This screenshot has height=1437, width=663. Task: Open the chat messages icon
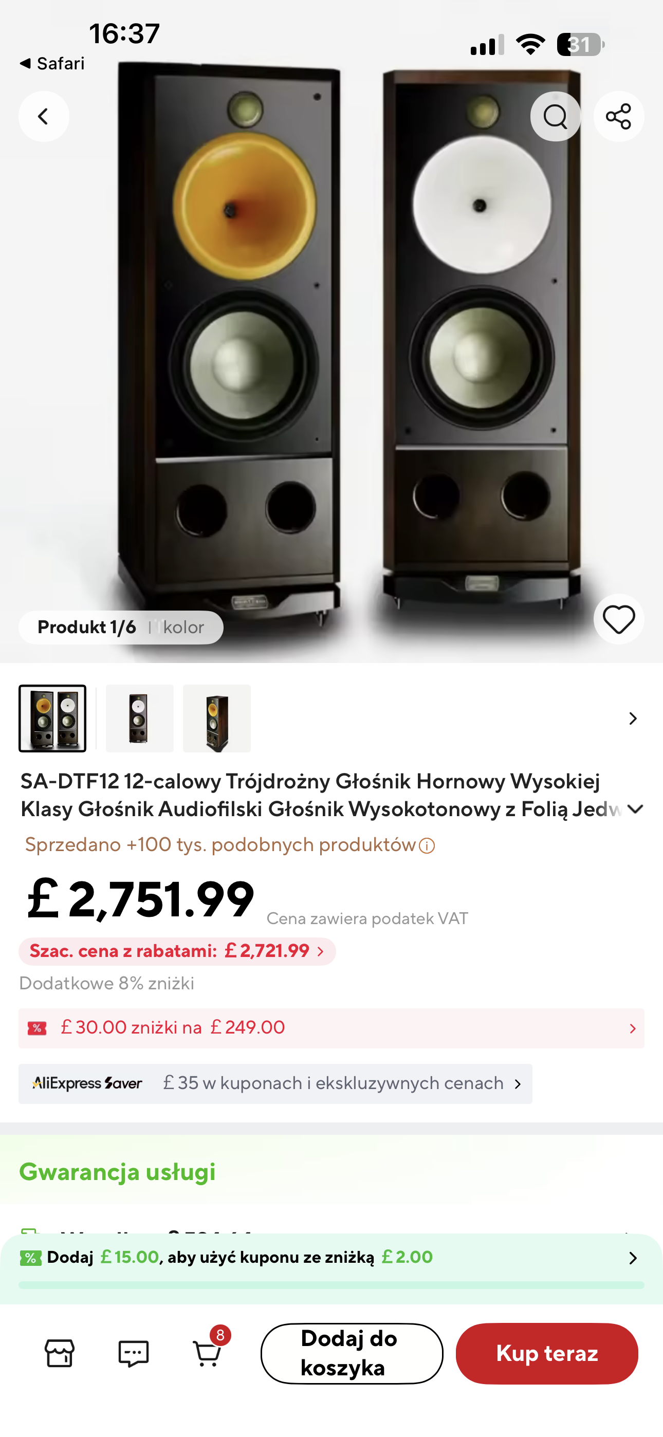tap(134, 1353)
